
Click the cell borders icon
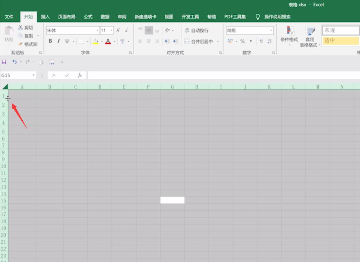pos(81,41)
